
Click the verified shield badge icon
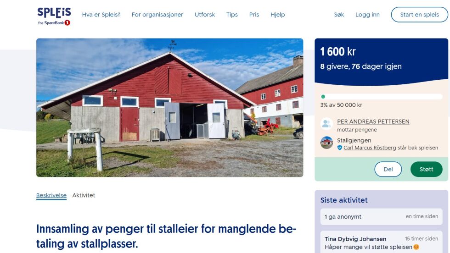339,148
